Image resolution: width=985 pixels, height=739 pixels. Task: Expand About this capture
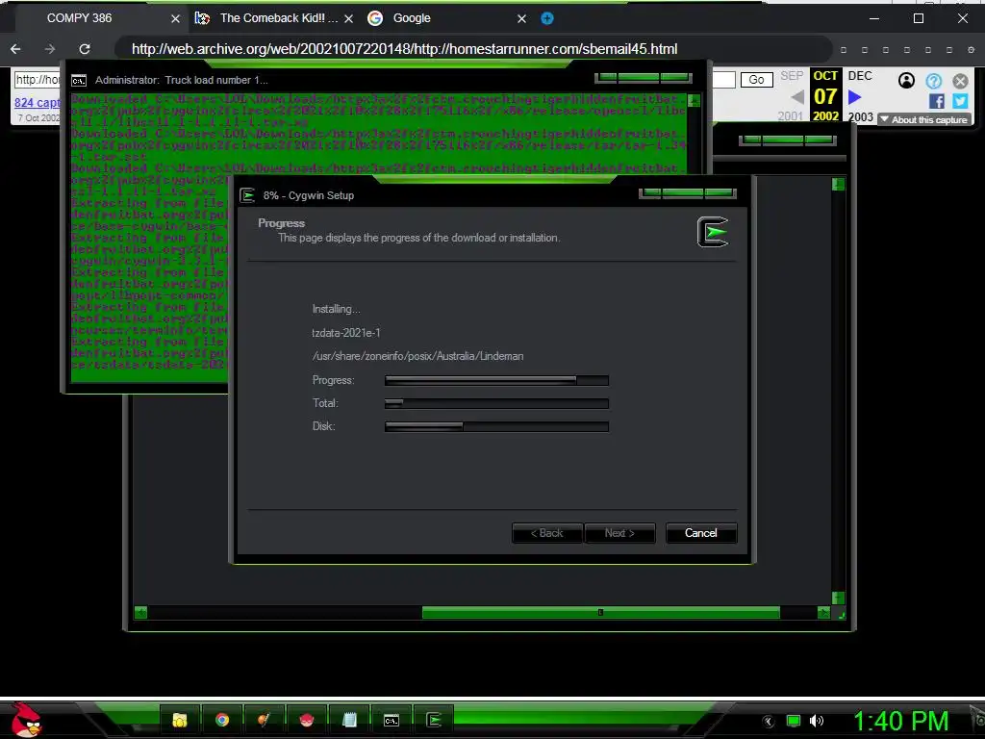(x=924, y=119)
